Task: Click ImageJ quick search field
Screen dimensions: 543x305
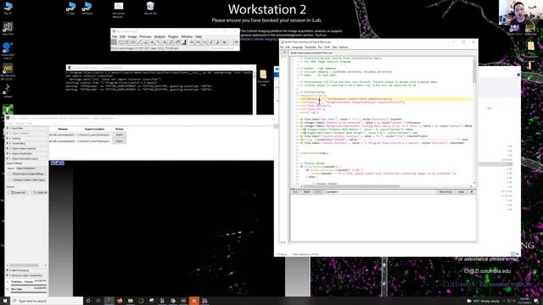Action: (x=221, y=48)
